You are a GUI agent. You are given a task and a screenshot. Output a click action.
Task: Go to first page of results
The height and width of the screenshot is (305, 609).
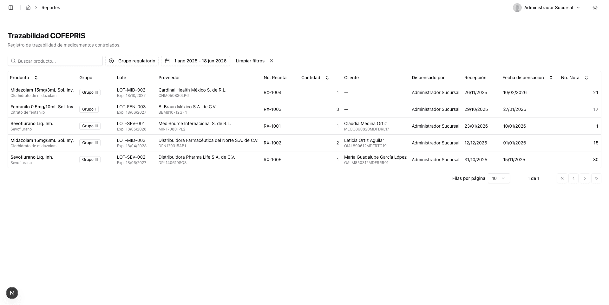tap(562, 178)
